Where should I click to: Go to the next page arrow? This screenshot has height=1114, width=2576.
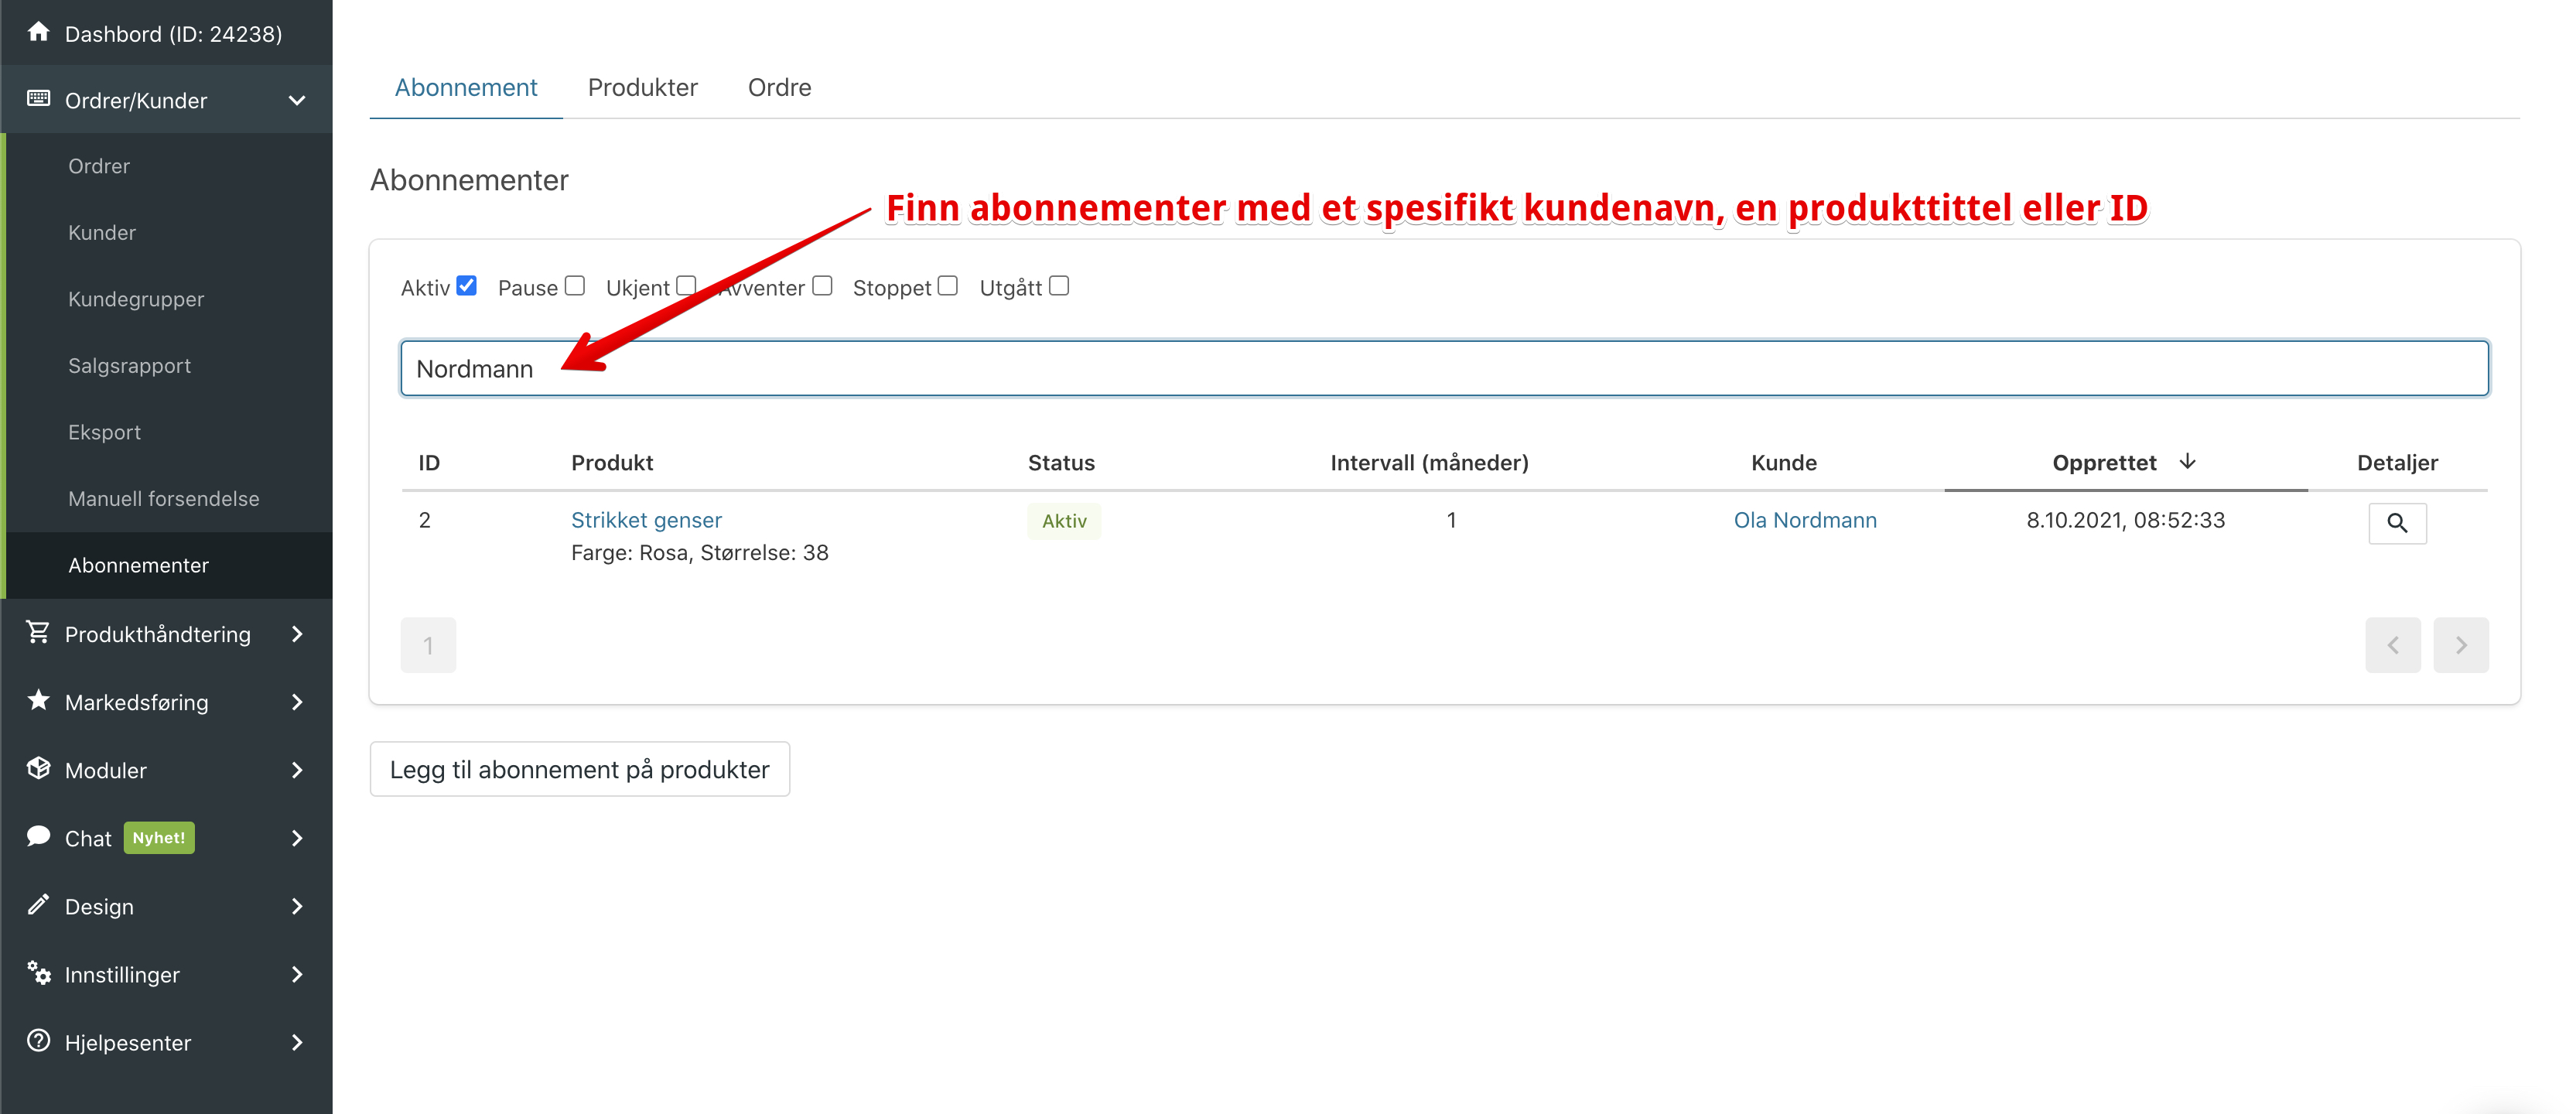[x=2461, y=645]
